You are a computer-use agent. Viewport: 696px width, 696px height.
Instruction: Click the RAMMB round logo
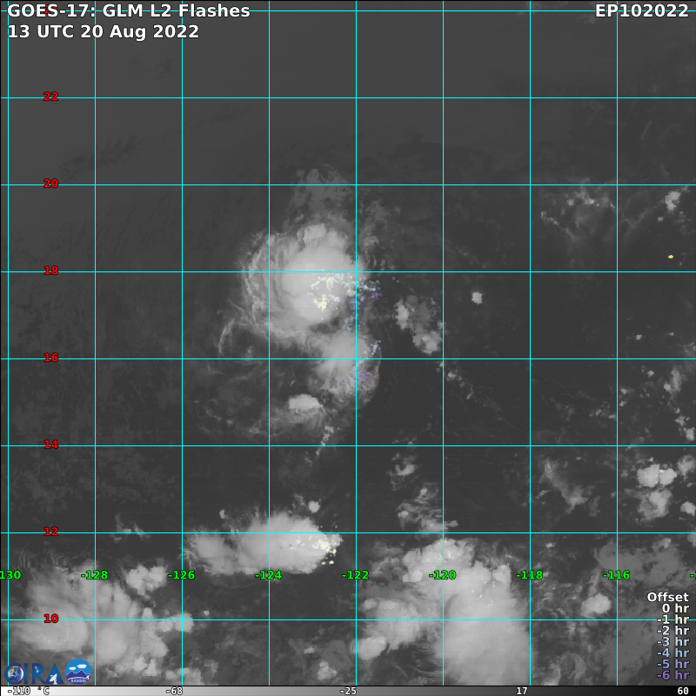click(78, 672)
